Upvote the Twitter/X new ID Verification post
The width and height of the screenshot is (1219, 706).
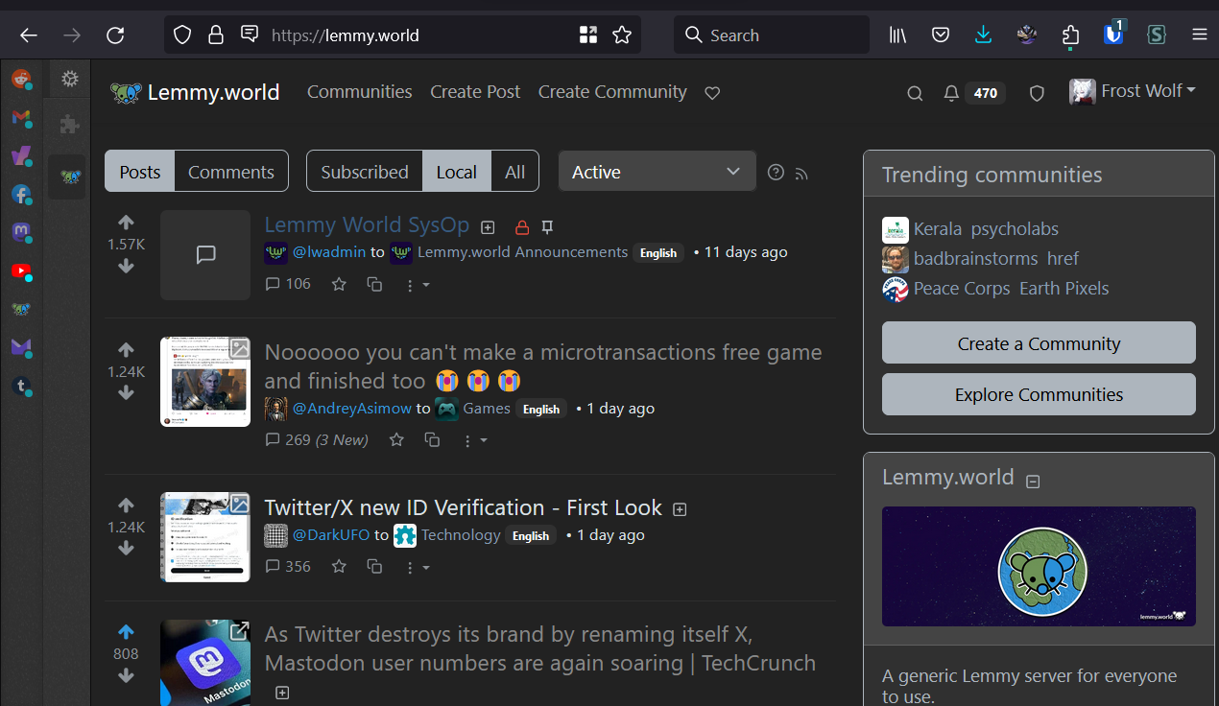point(126,506)
